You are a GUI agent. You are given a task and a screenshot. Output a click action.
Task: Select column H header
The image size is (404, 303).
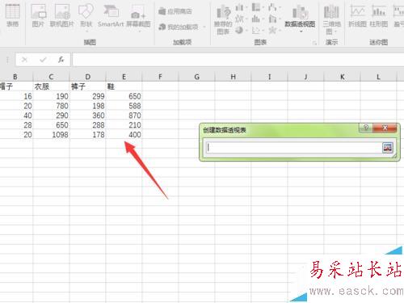tap(233, 77)
